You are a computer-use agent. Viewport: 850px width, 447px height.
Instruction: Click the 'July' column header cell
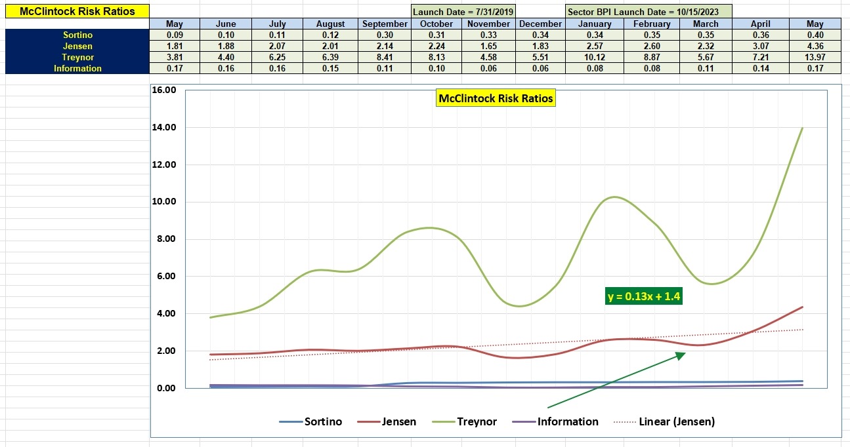(277, 24)
